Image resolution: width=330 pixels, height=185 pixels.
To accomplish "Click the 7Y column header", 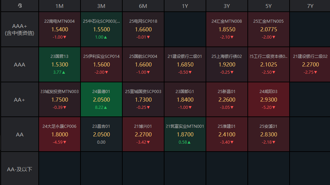I will [x=310, y=6].
